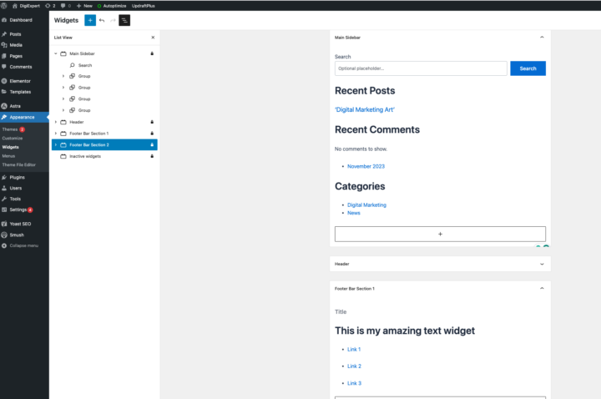Click the add block button in Main Sidebar
Image resolution: width=601 pixels, height=399 pixels.
click(440, 234)
